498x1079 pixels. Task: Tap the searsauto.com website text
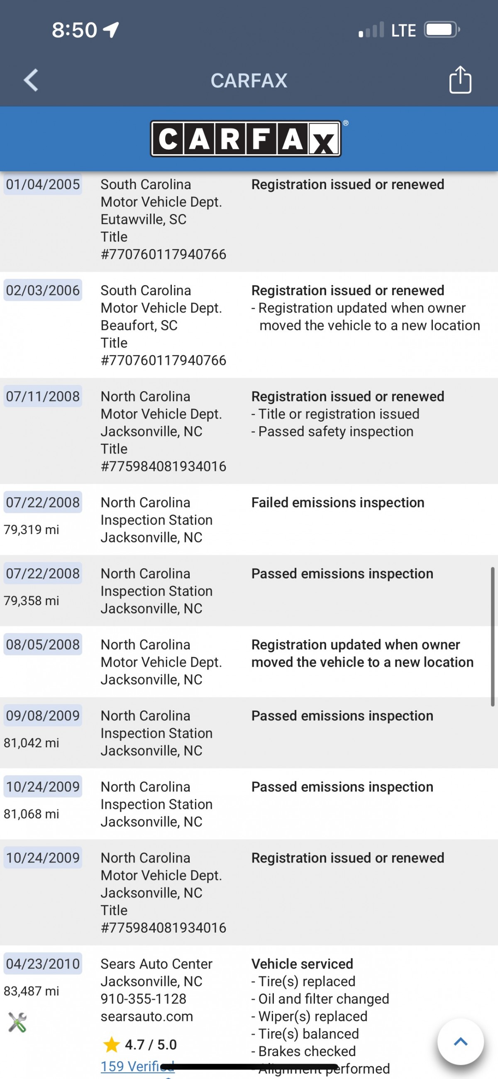147,1016
